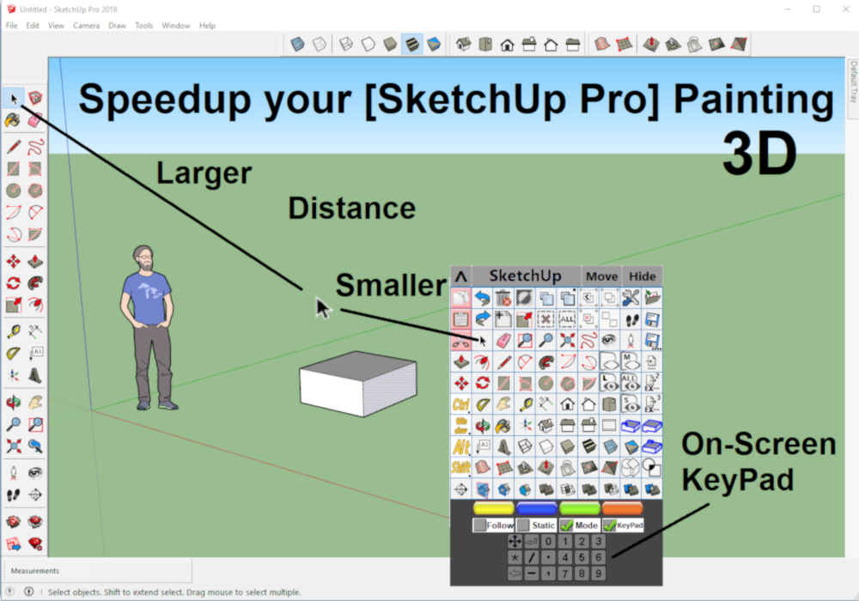Screen dimensions: 859x601
Task: Pick Sandbox From Scratch grid tool
Action: [x=624, y=44]
